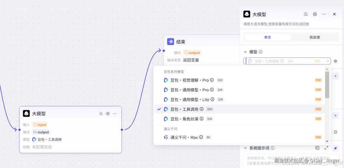Select the checked 豆包·工具调用 model
Viewport: 344px width, 168px height.
240,109
